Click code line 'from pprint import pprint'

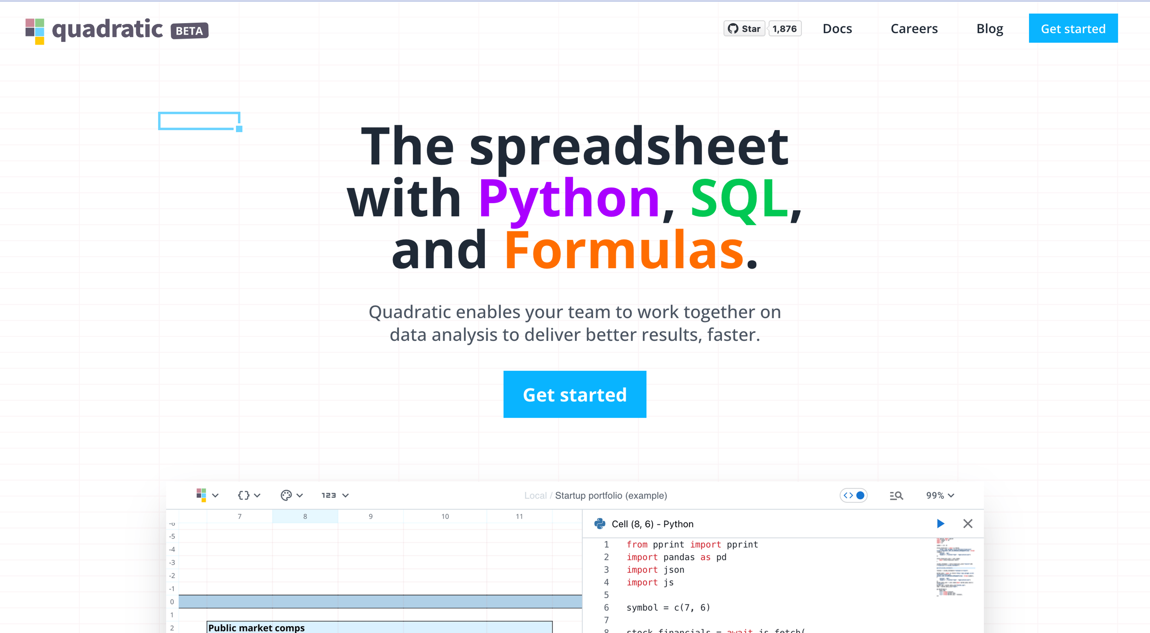click(692, 544)
